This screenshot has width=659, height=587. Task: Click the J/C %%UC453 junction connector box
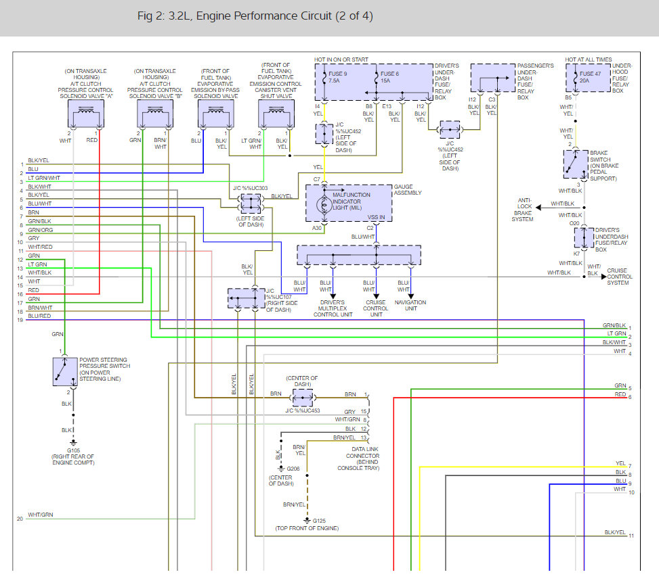tap(303, 398)
